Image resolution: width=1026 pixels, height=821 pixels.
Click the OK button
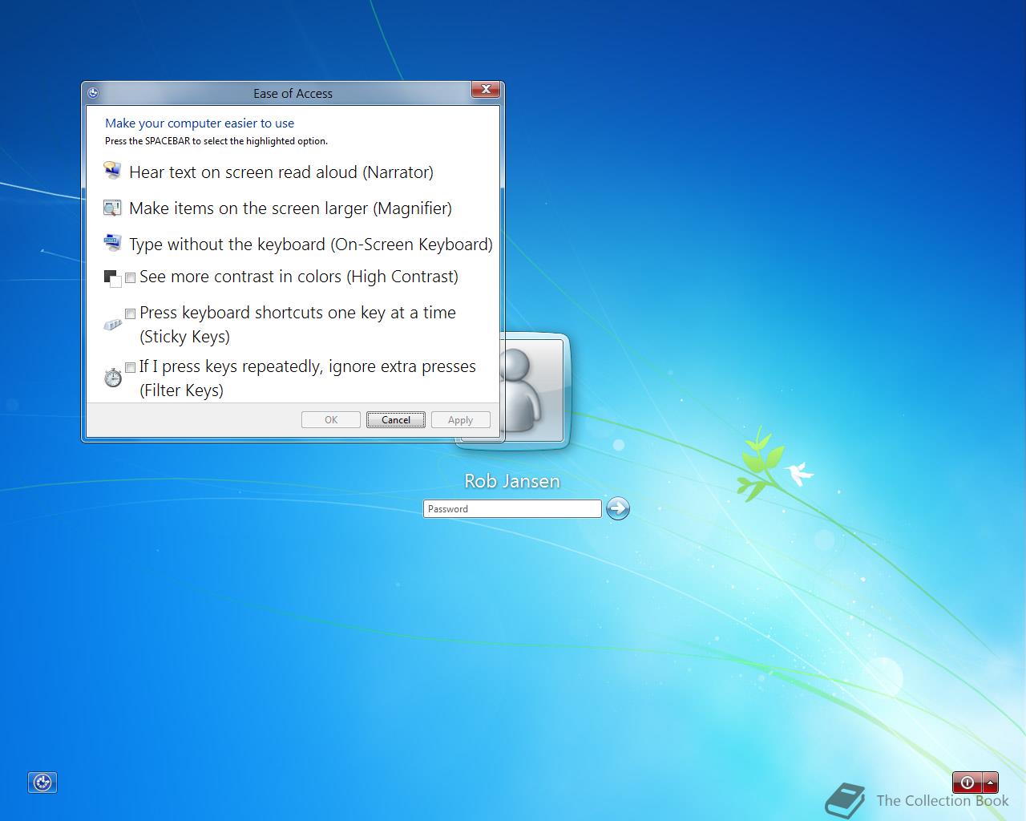pyautogui.click(x=331, y=420)
